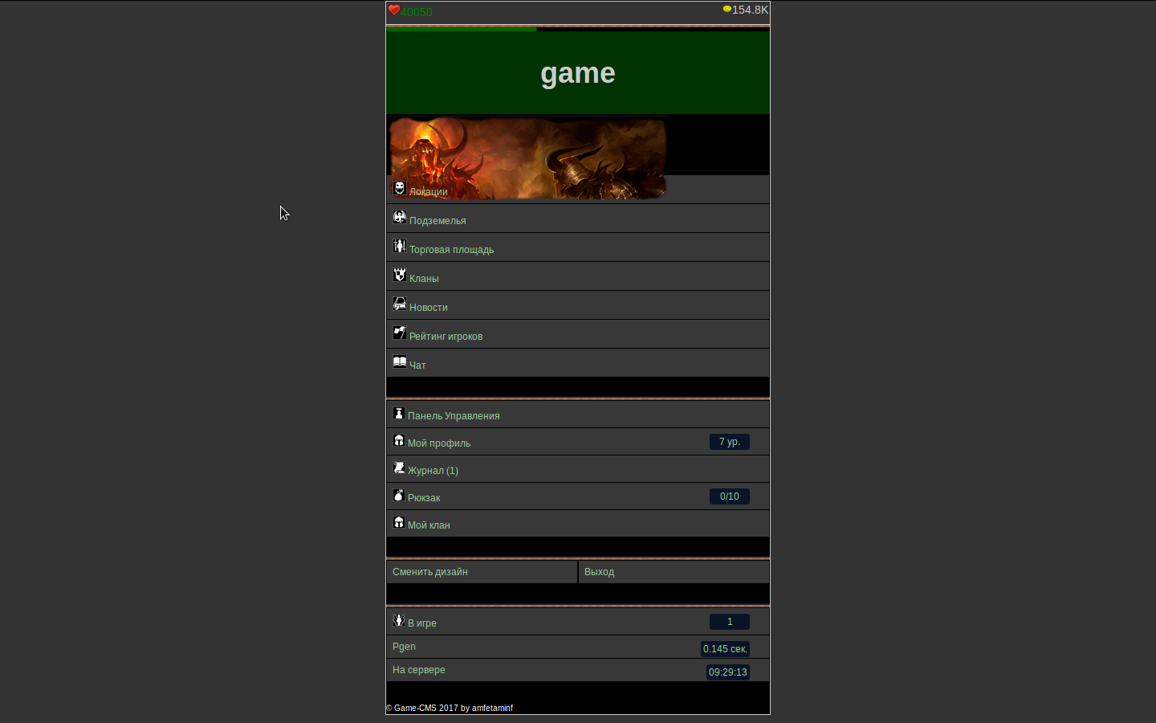Open Мой профиль page
This screenshot has width=1156, height=723.
coord(439,443)
